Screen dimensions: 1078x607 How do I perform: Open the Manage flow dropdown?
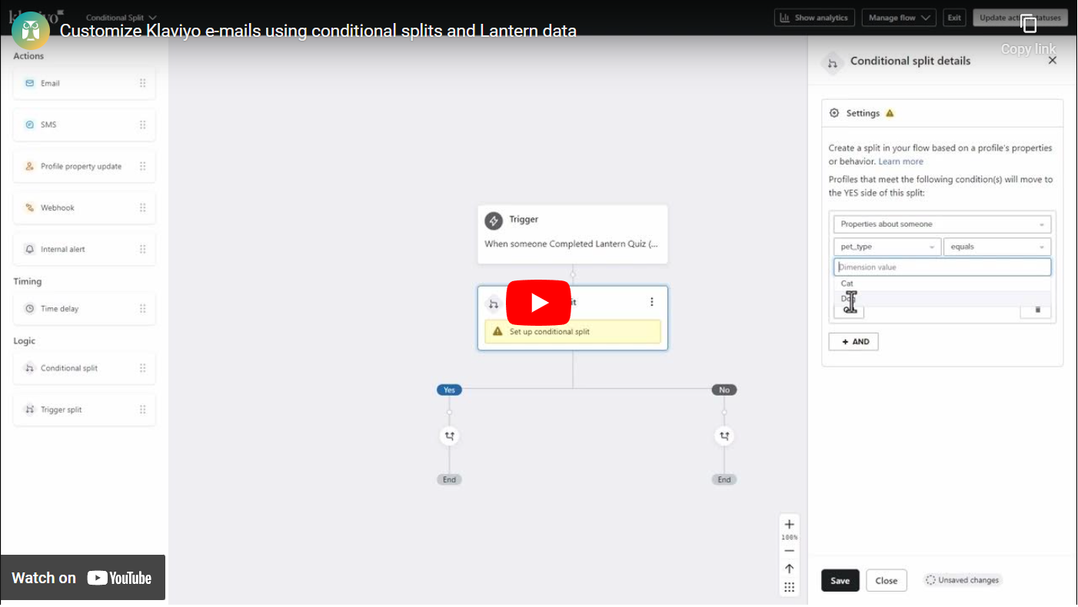pos(898,18)
